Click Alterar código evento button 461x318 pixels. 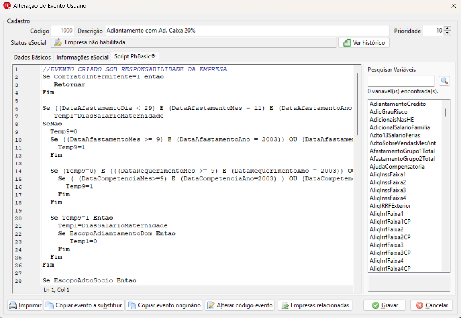tap(240, 305)
